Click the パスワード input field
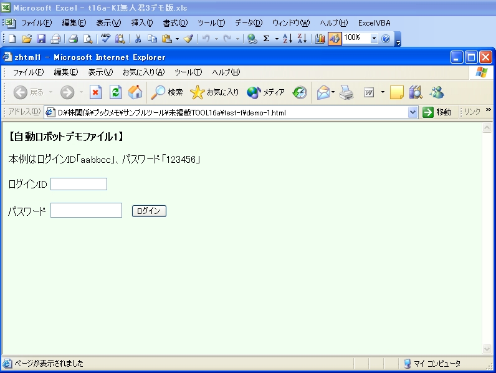This screenshot has width=496, height=373. [87, 210]
